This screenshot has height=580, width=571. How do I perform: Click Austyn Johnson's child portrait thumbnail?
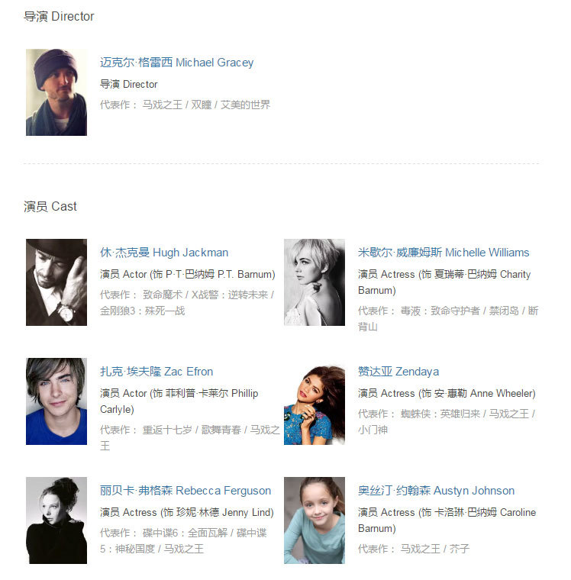tap(315, 520)
